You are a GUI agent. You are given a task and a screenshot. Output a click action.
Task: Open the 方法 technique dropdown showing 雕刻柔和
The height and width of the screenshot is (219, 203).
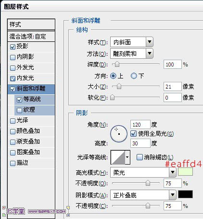(132, 53)
